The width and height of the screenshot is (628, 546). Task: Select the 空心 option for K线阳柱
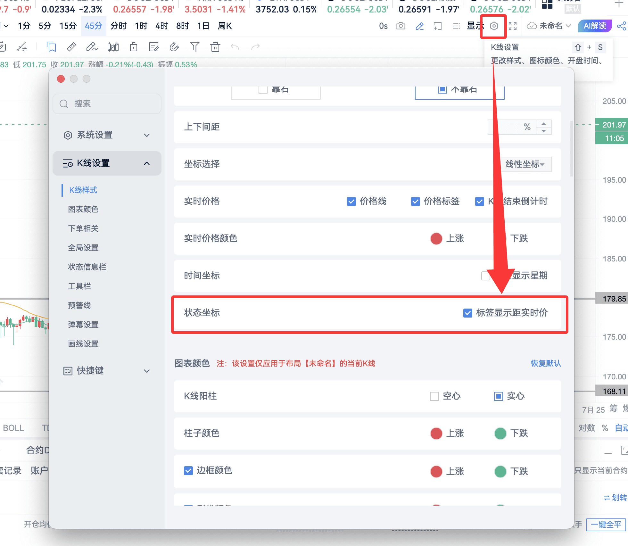(434, 396)
